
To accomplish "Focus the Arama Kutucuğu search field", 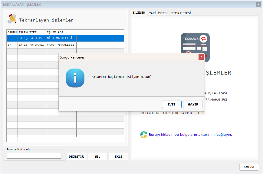I will (34, 156).
